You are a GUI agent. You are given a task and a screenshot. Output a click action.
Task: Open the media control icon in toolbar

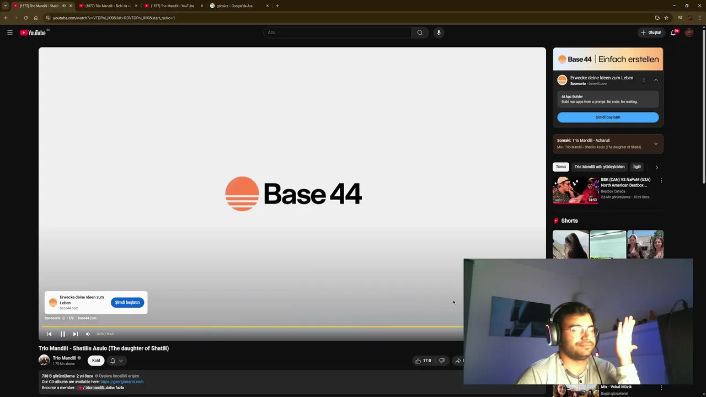coord(680,18)
